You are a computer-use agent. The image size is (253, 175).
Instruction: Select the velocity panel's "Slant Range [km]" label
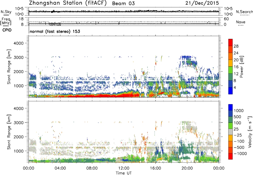coord(9,132)
